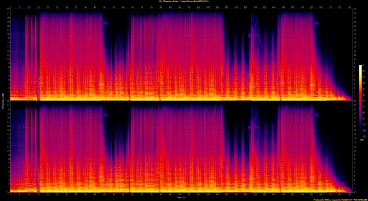Click the 19 kHz blip at 50 seconds, upper channel
The width and height of the screenshot is (368, 201).
point(105,22)
